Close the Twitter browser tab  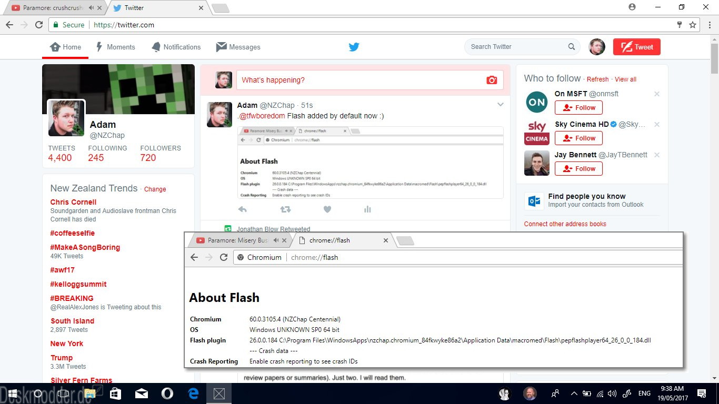[201, 8]
